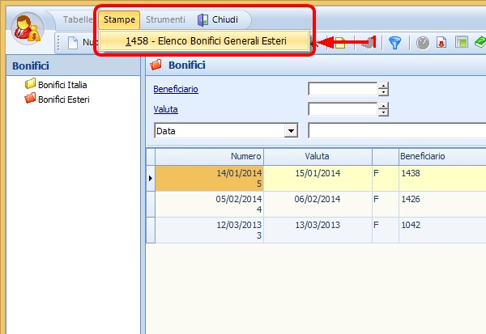Open the Stampe menu
The width and height of the screenshot is (486, 334).
coord(119,19)
